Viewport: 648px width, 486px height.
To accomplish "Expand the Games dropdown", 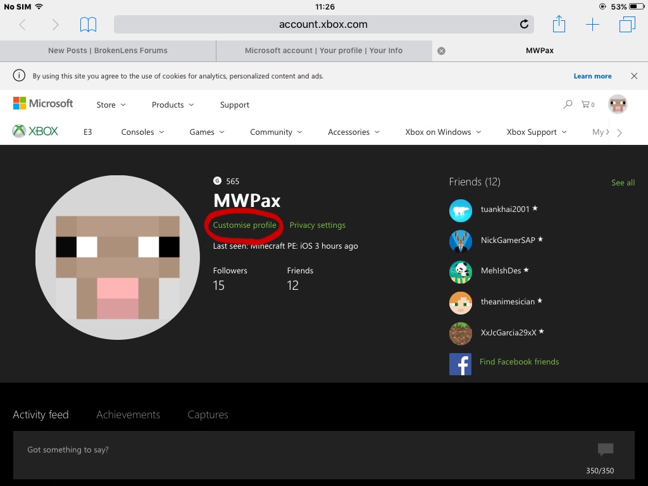I will pyautogui.click(x=207, y=132).
